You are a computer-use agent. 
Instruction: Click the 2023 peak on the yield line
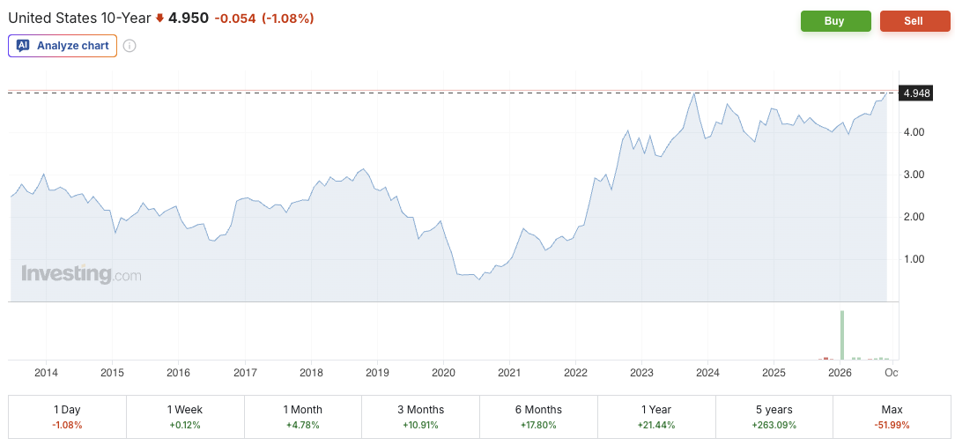click(x=693, y=93)
